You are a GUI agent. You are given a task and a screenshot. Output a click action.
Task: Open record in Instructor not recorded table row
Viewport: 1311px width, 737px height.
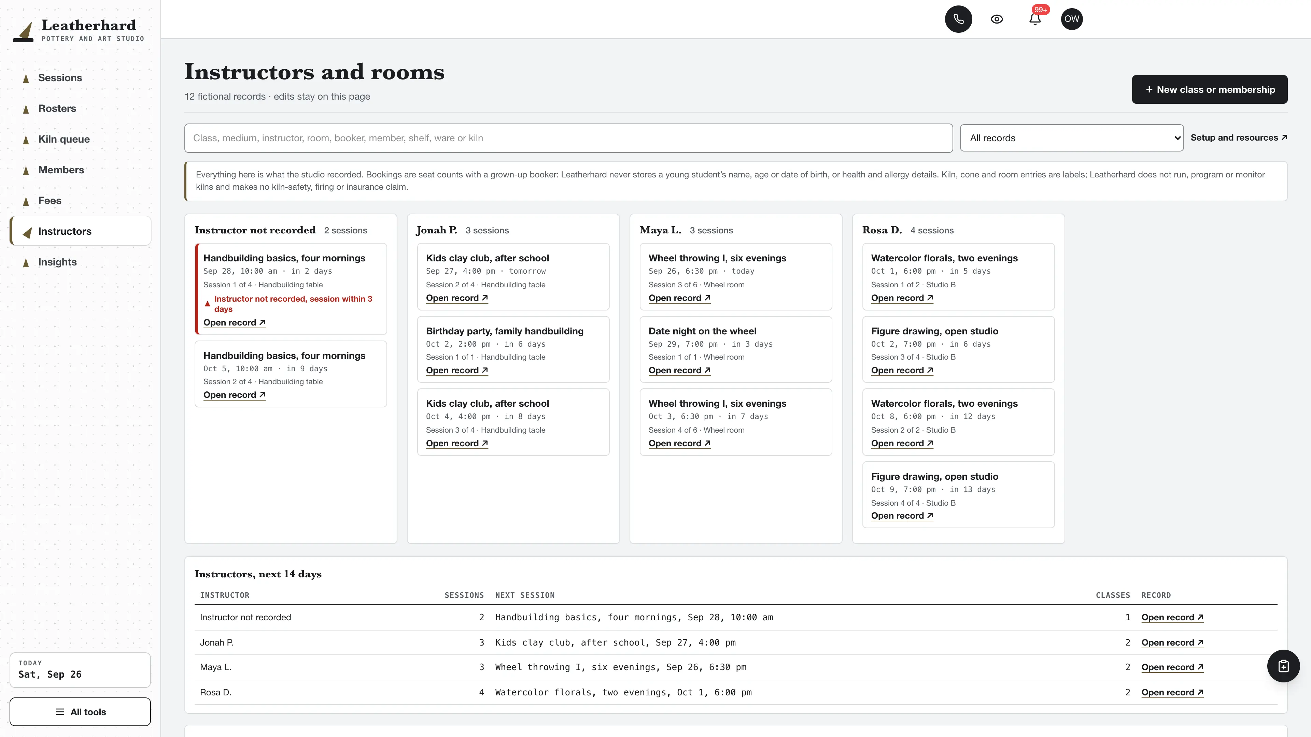(x=1172, y=617)
